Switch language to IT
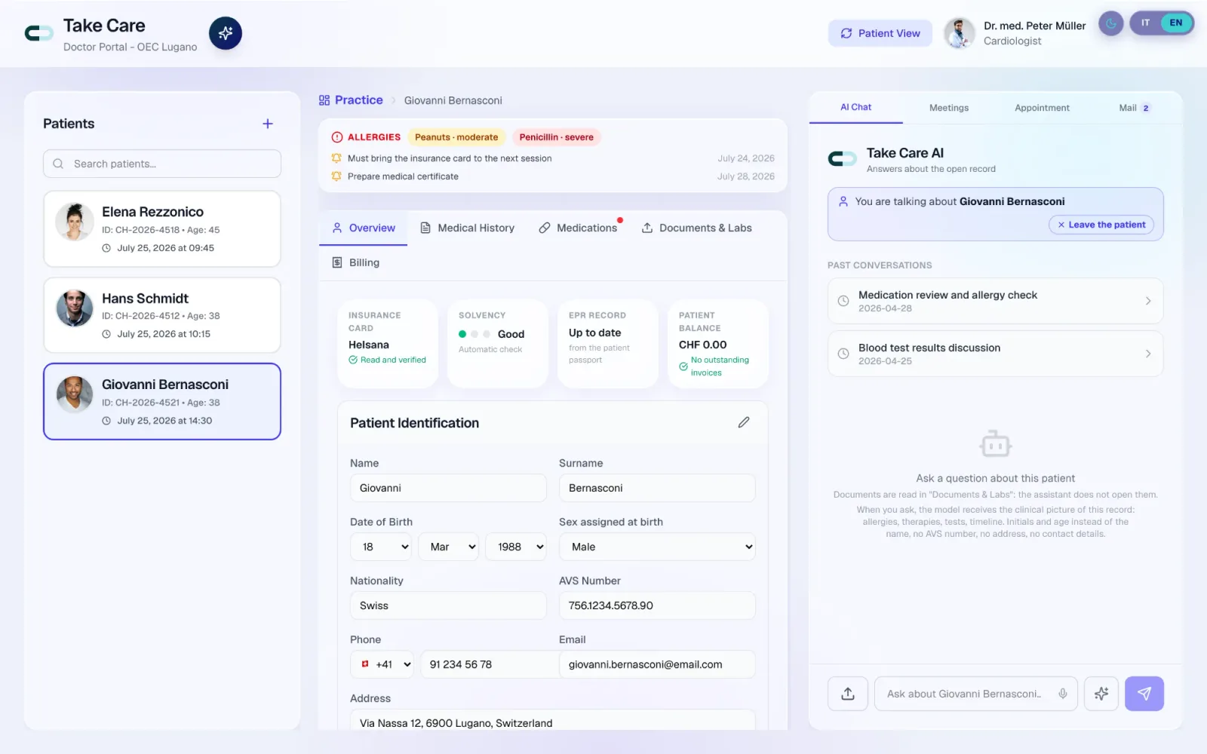Viewport: 1207px width, 754px height. [x=1145, y=23]
